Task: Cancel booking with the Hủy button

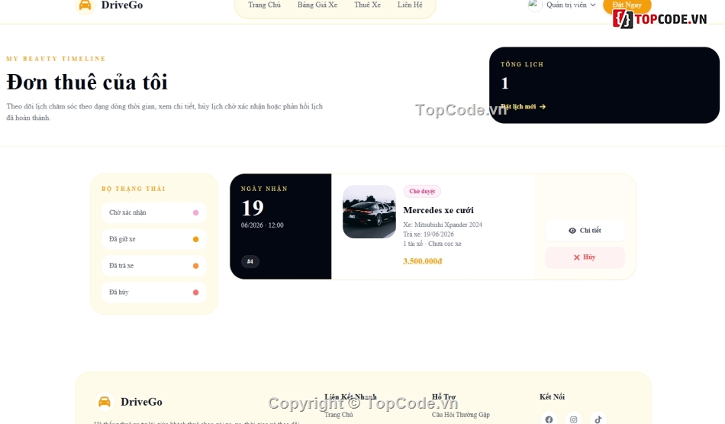Action: click(585, 257)
